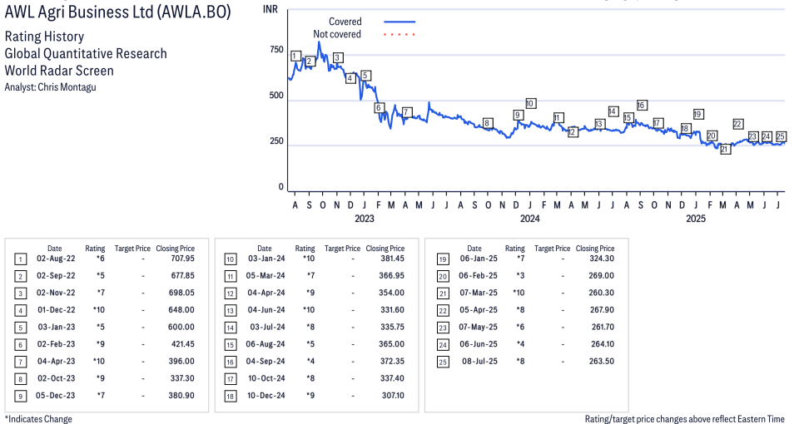The width and height of the screenshot is (794, 424).
Task: Click chart marker 19 on the chart
Action: pyautogui.click(x=697, y=115)
